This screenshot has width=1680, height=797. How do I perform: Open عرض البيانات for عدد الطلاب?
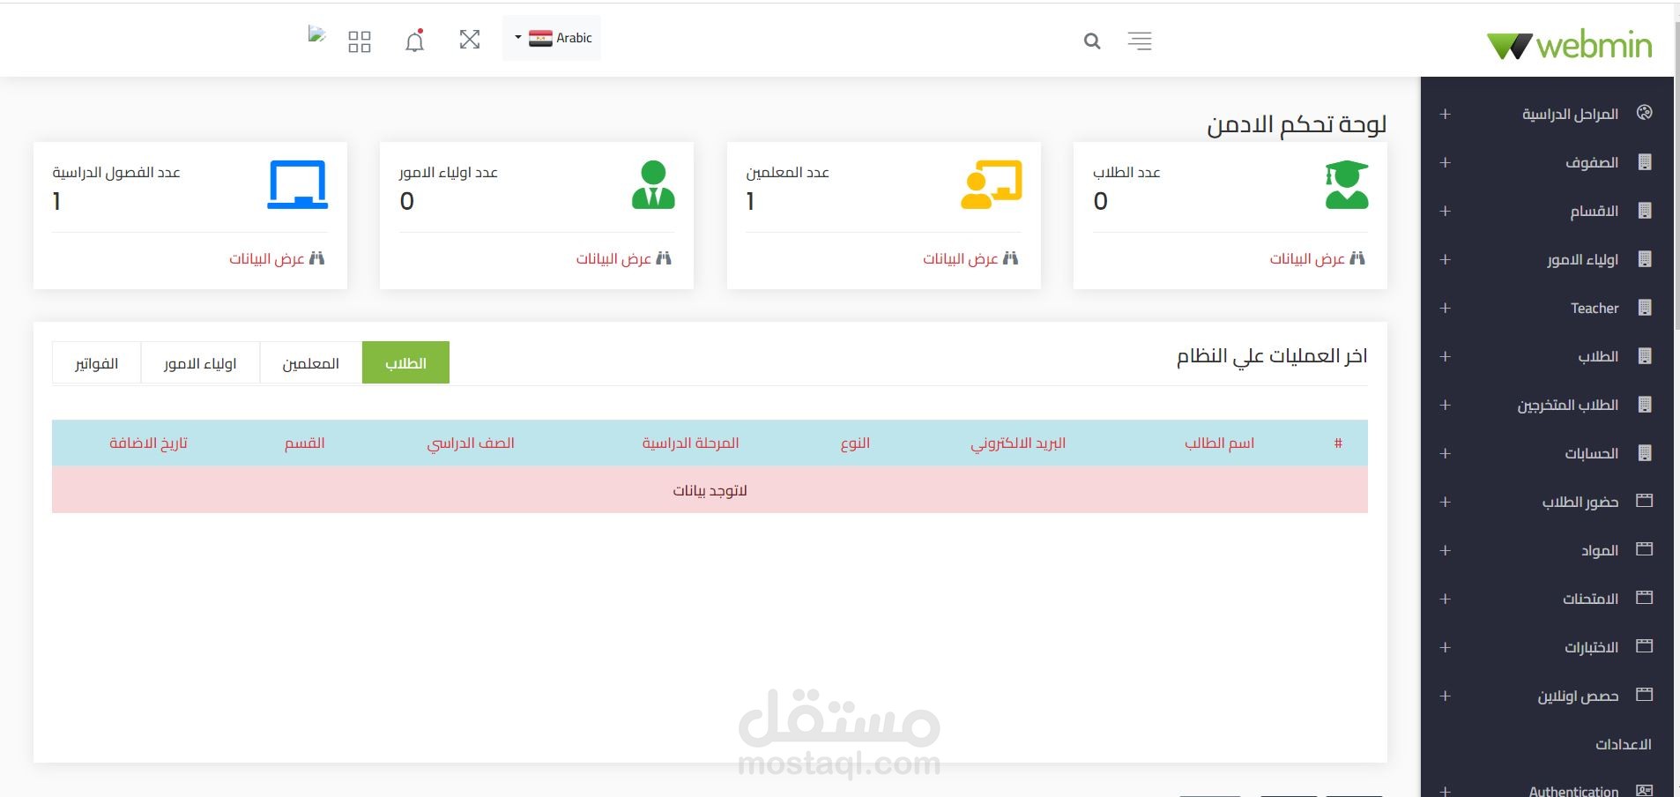1316,258
